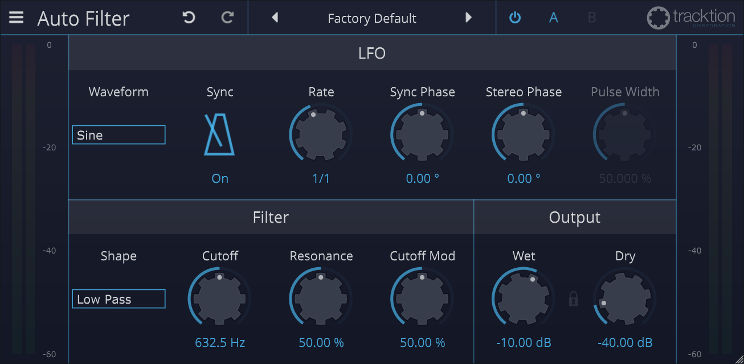Click the redo arrow icon
The width and height of the screenshot is (744, 364).
pos(227,18)
